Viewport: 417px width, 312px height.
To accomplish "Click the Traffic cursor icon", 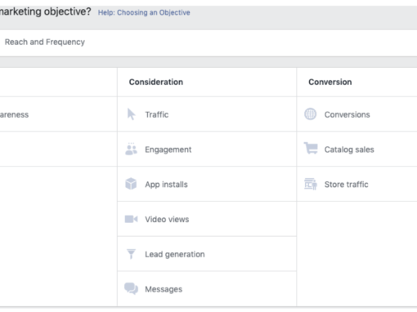I will point(131,114).
